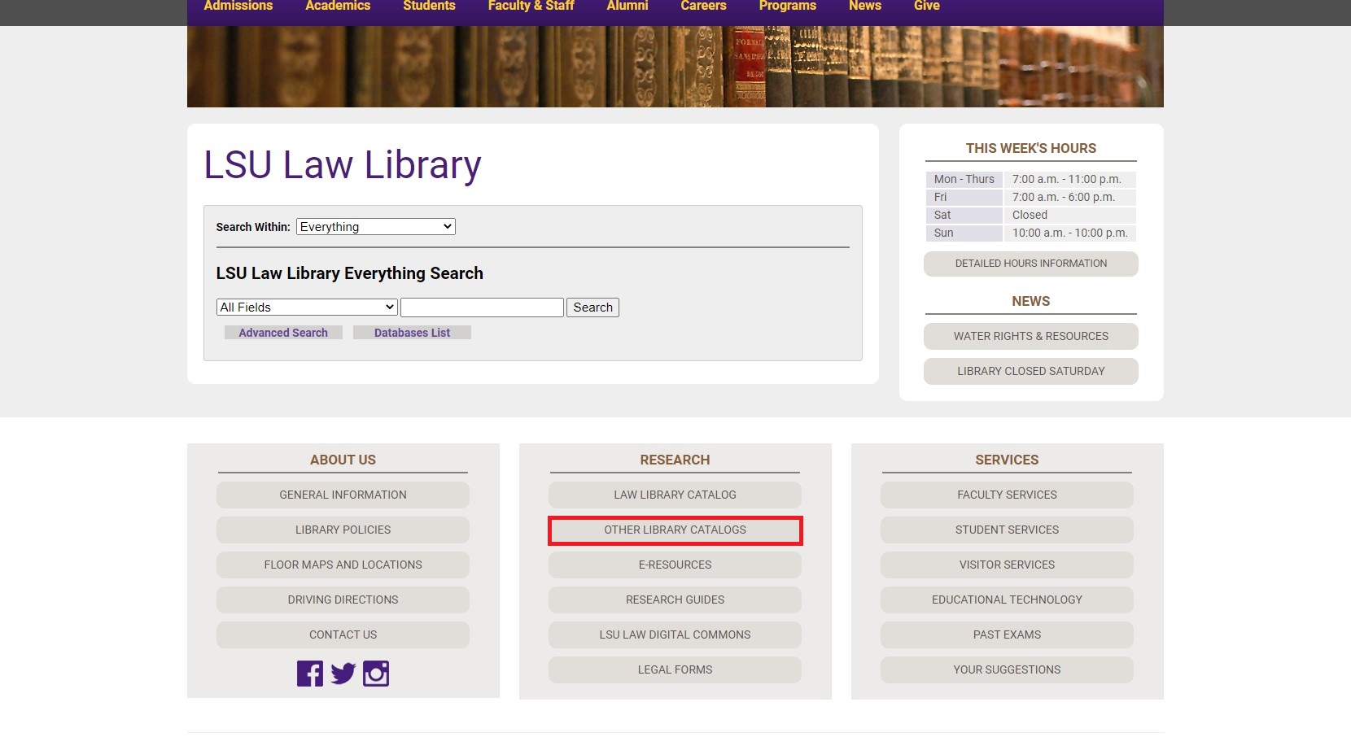The width and height of the screenshot is (1351, 737).
Task: Open the Past Exams page
Action: (1007, 635)
